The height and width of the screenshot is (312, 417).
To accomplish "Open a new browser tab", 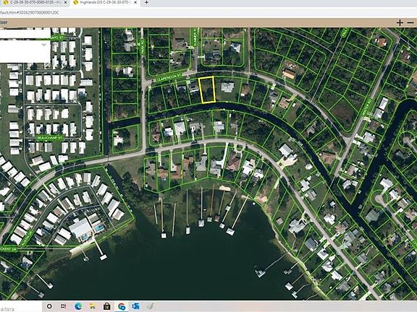I will 146,3.
